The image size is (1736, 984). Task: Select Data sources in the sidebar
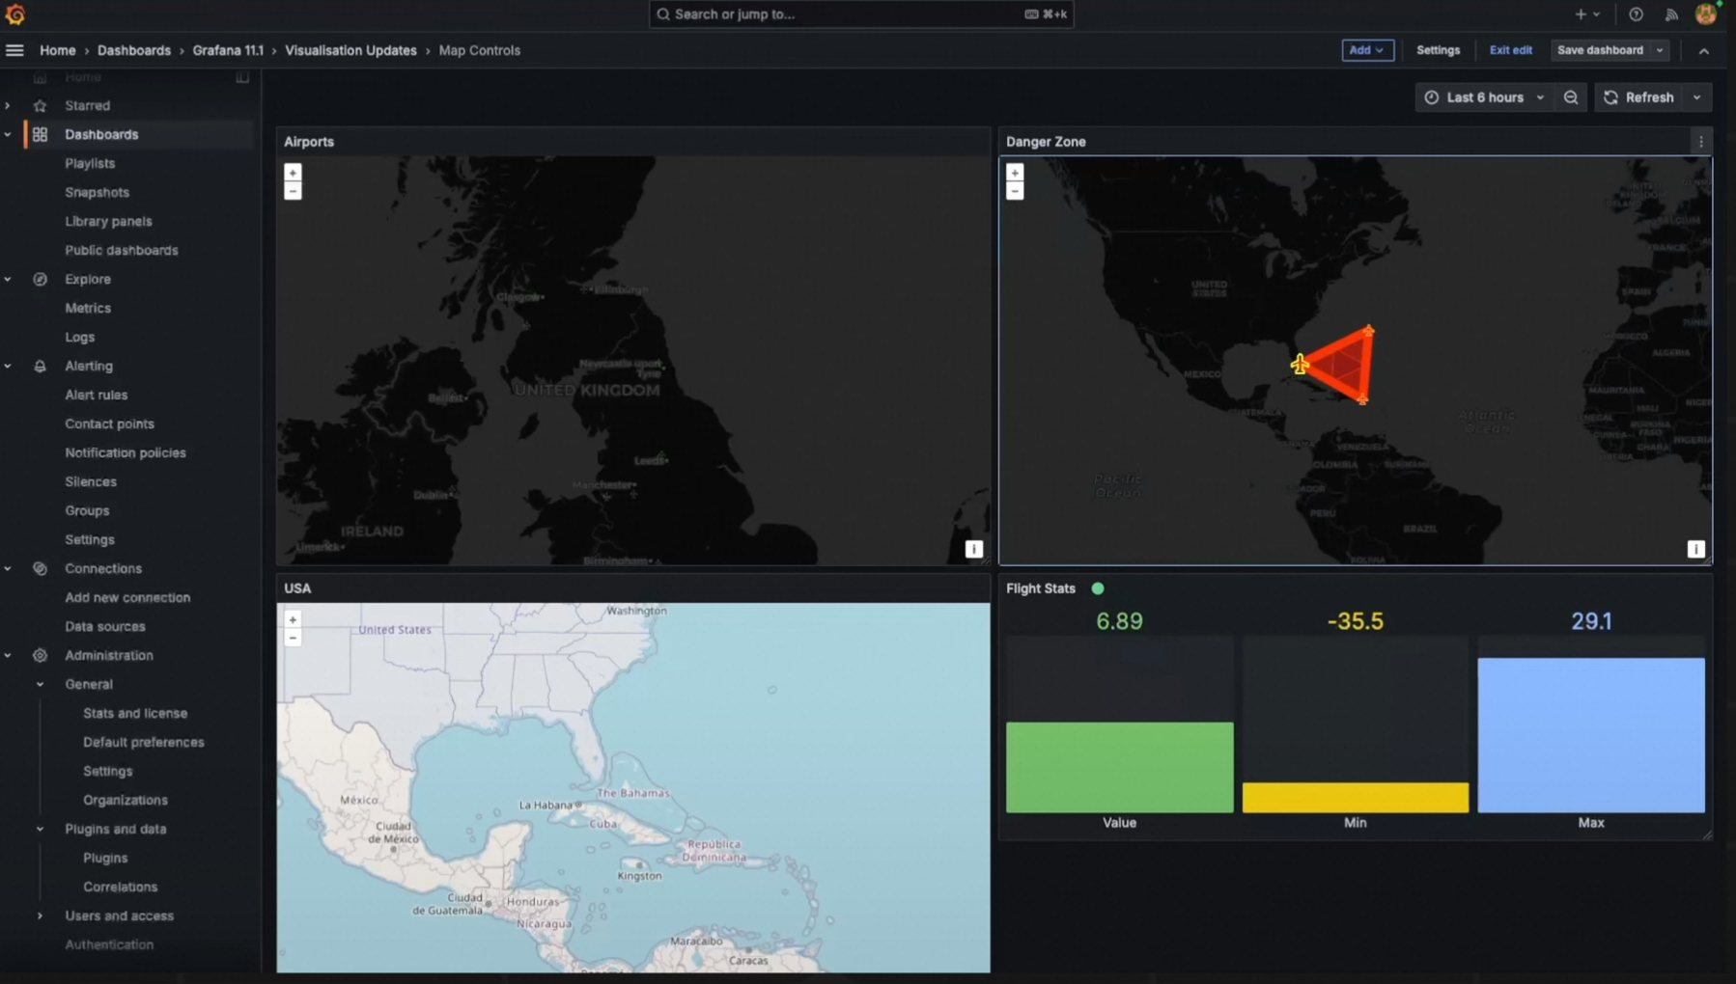(105, 626)
